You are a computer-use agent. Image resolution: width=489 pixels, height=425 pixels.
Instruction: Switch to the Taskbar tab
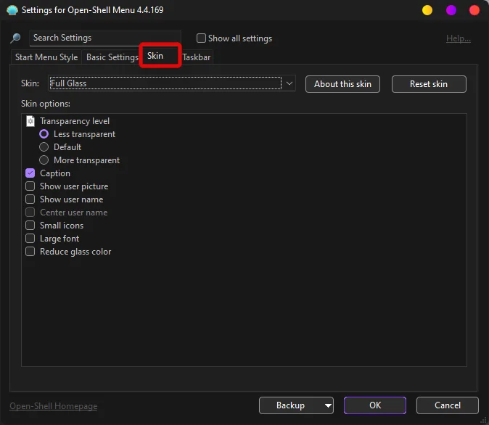tap(197, 57)
